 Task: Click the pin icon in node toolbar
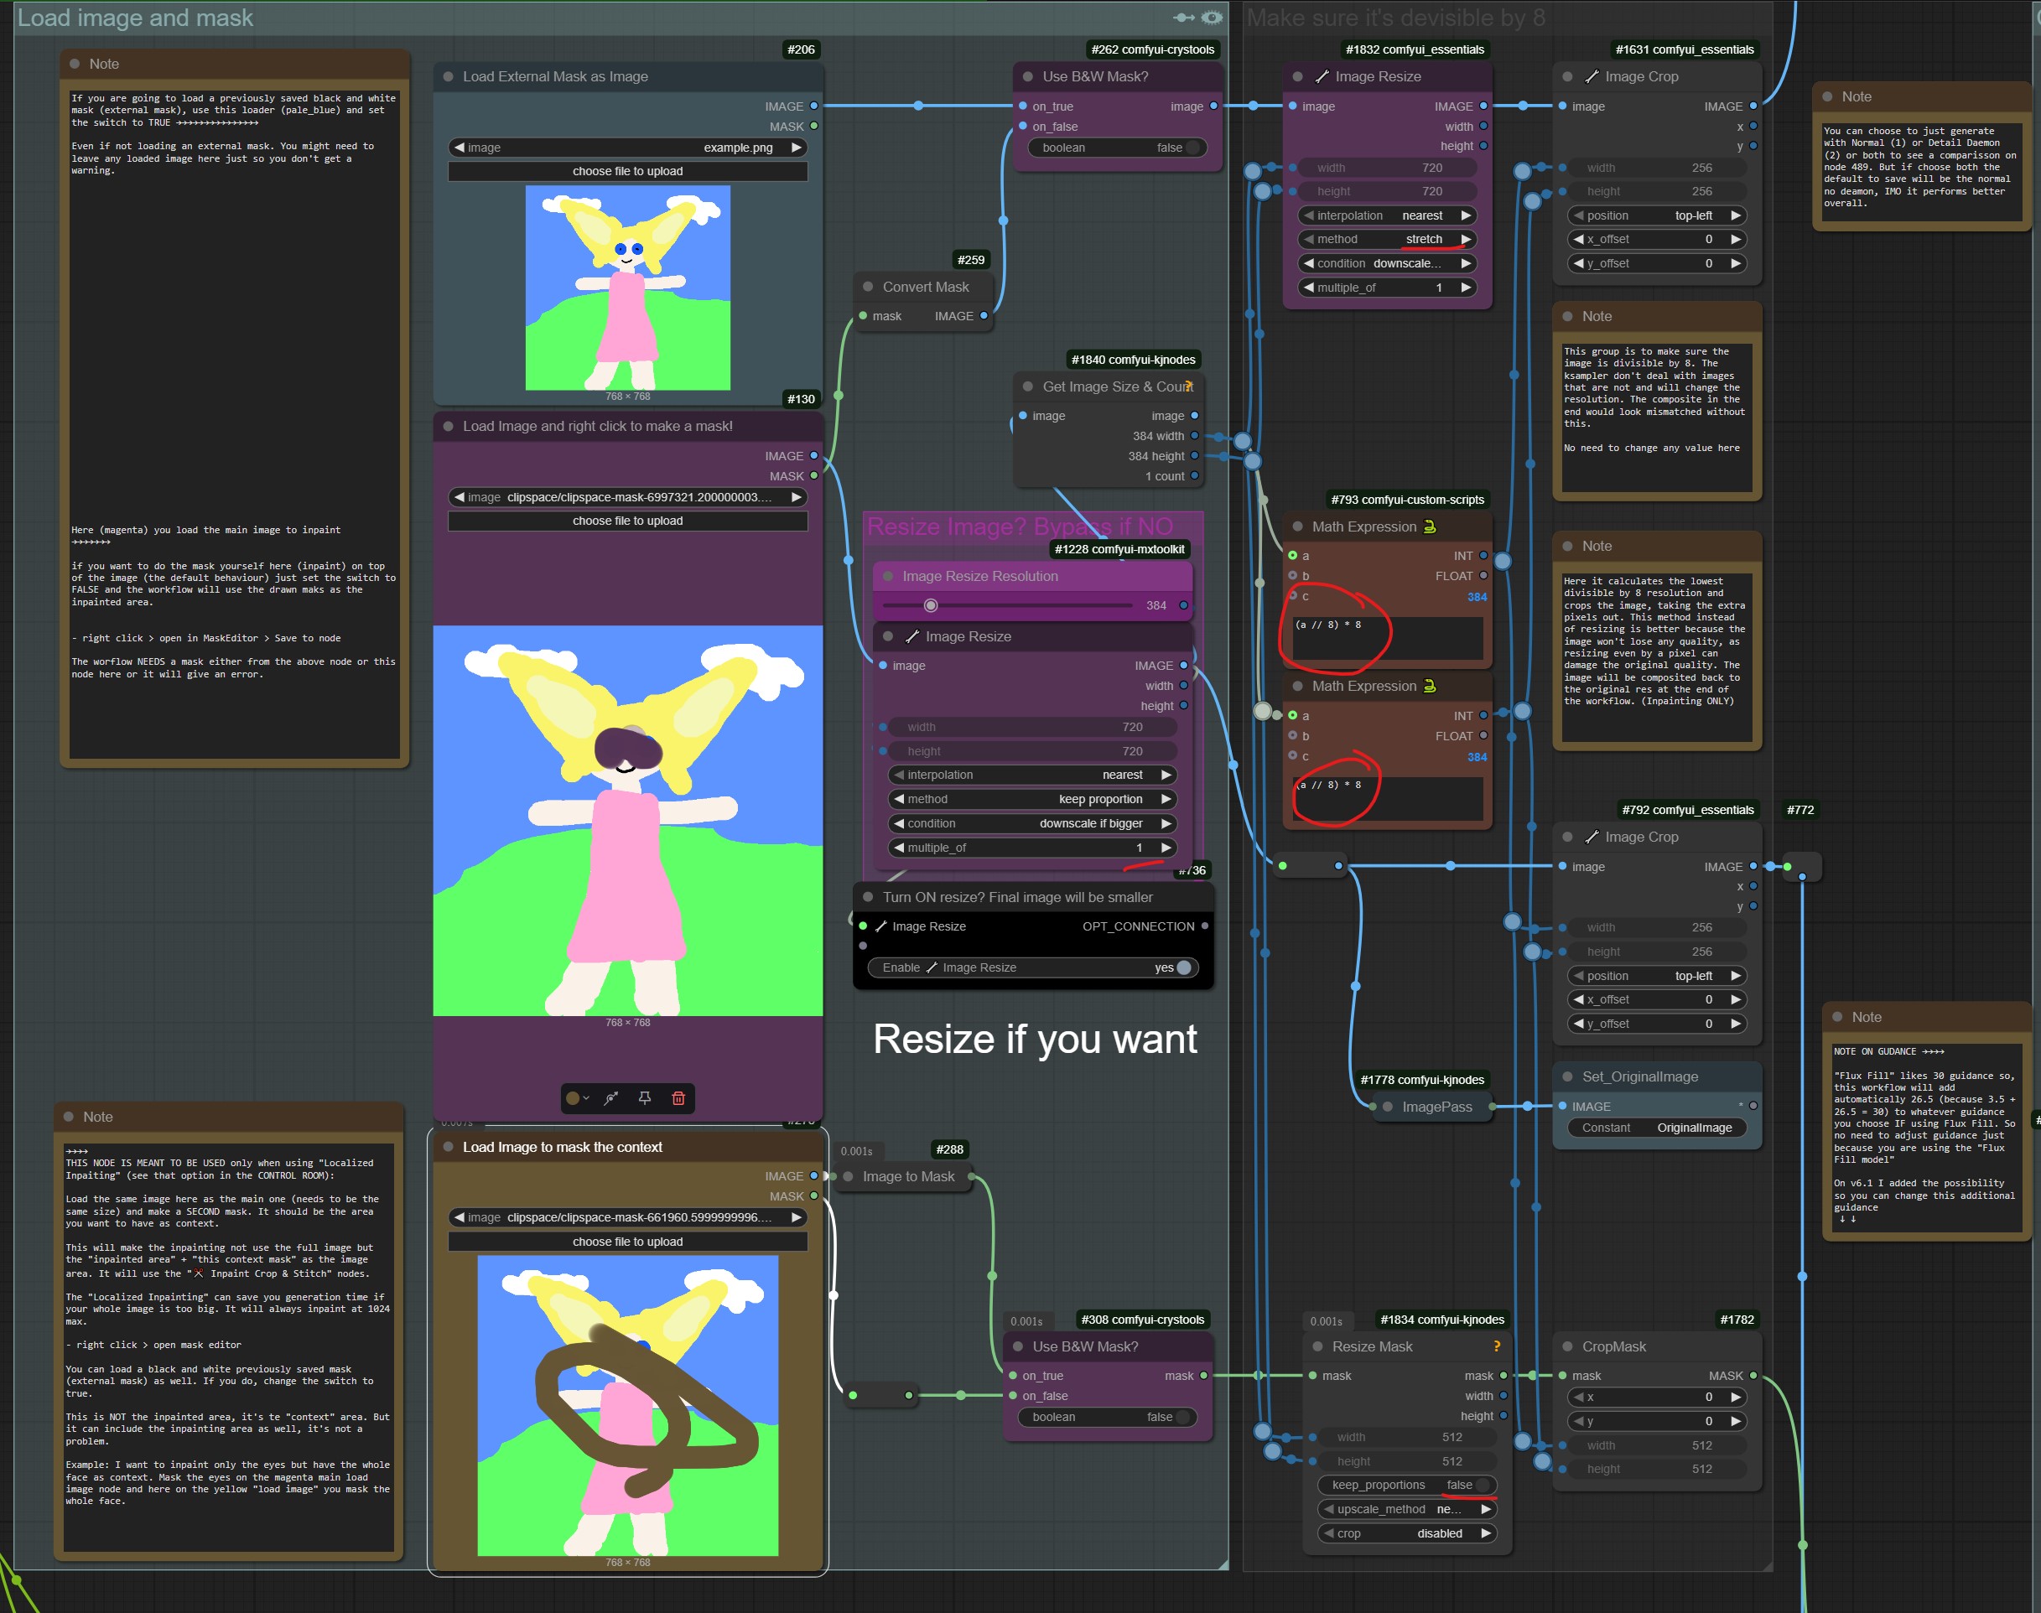(x=644, y=1098)
